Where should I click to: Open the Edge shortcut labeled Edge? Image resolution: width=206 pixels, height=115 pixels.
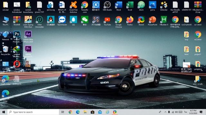[5, 94]
